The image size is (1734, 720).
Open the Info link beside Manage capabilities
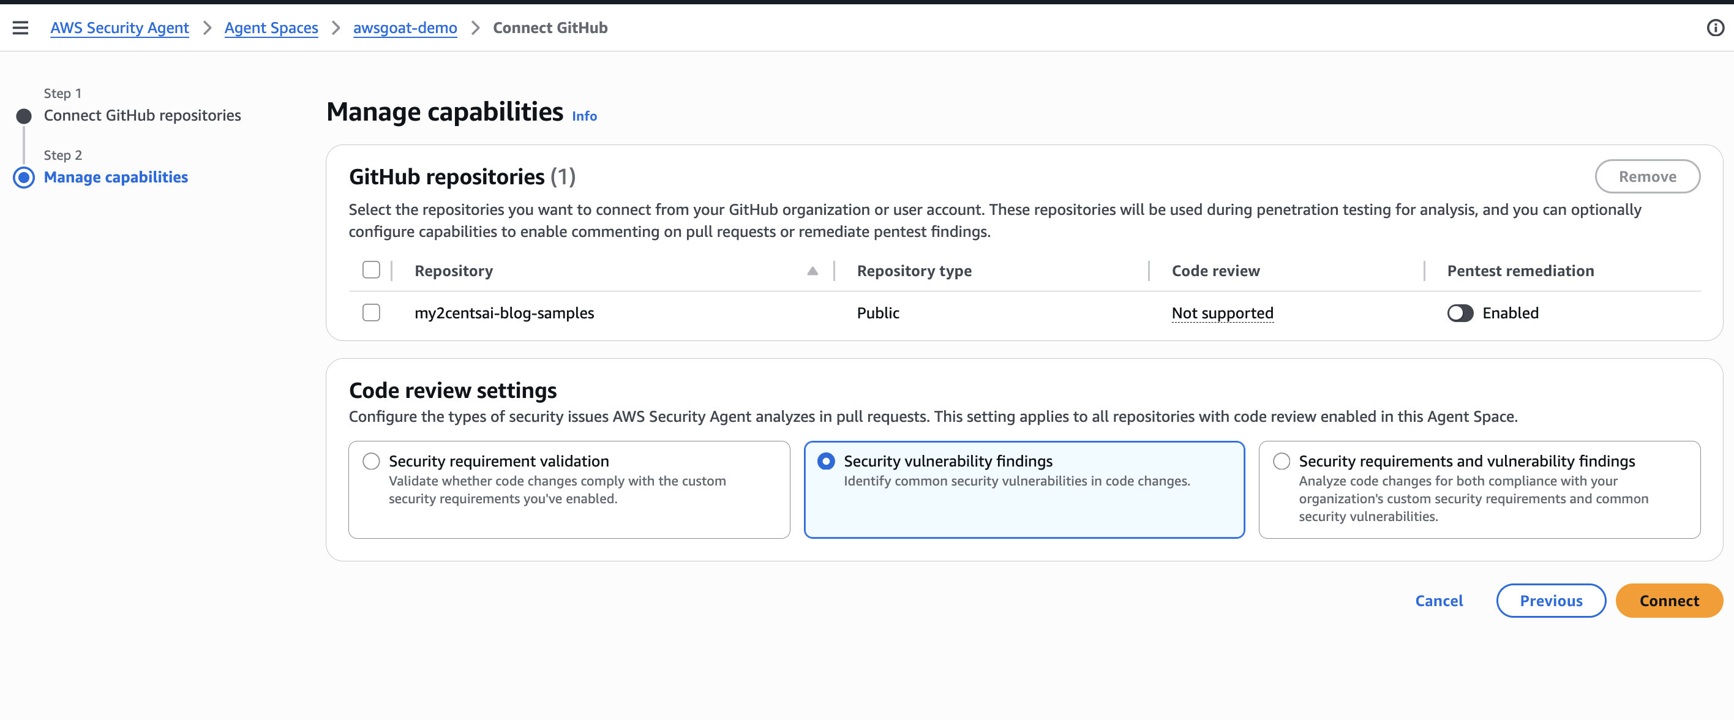click(584, 116)
